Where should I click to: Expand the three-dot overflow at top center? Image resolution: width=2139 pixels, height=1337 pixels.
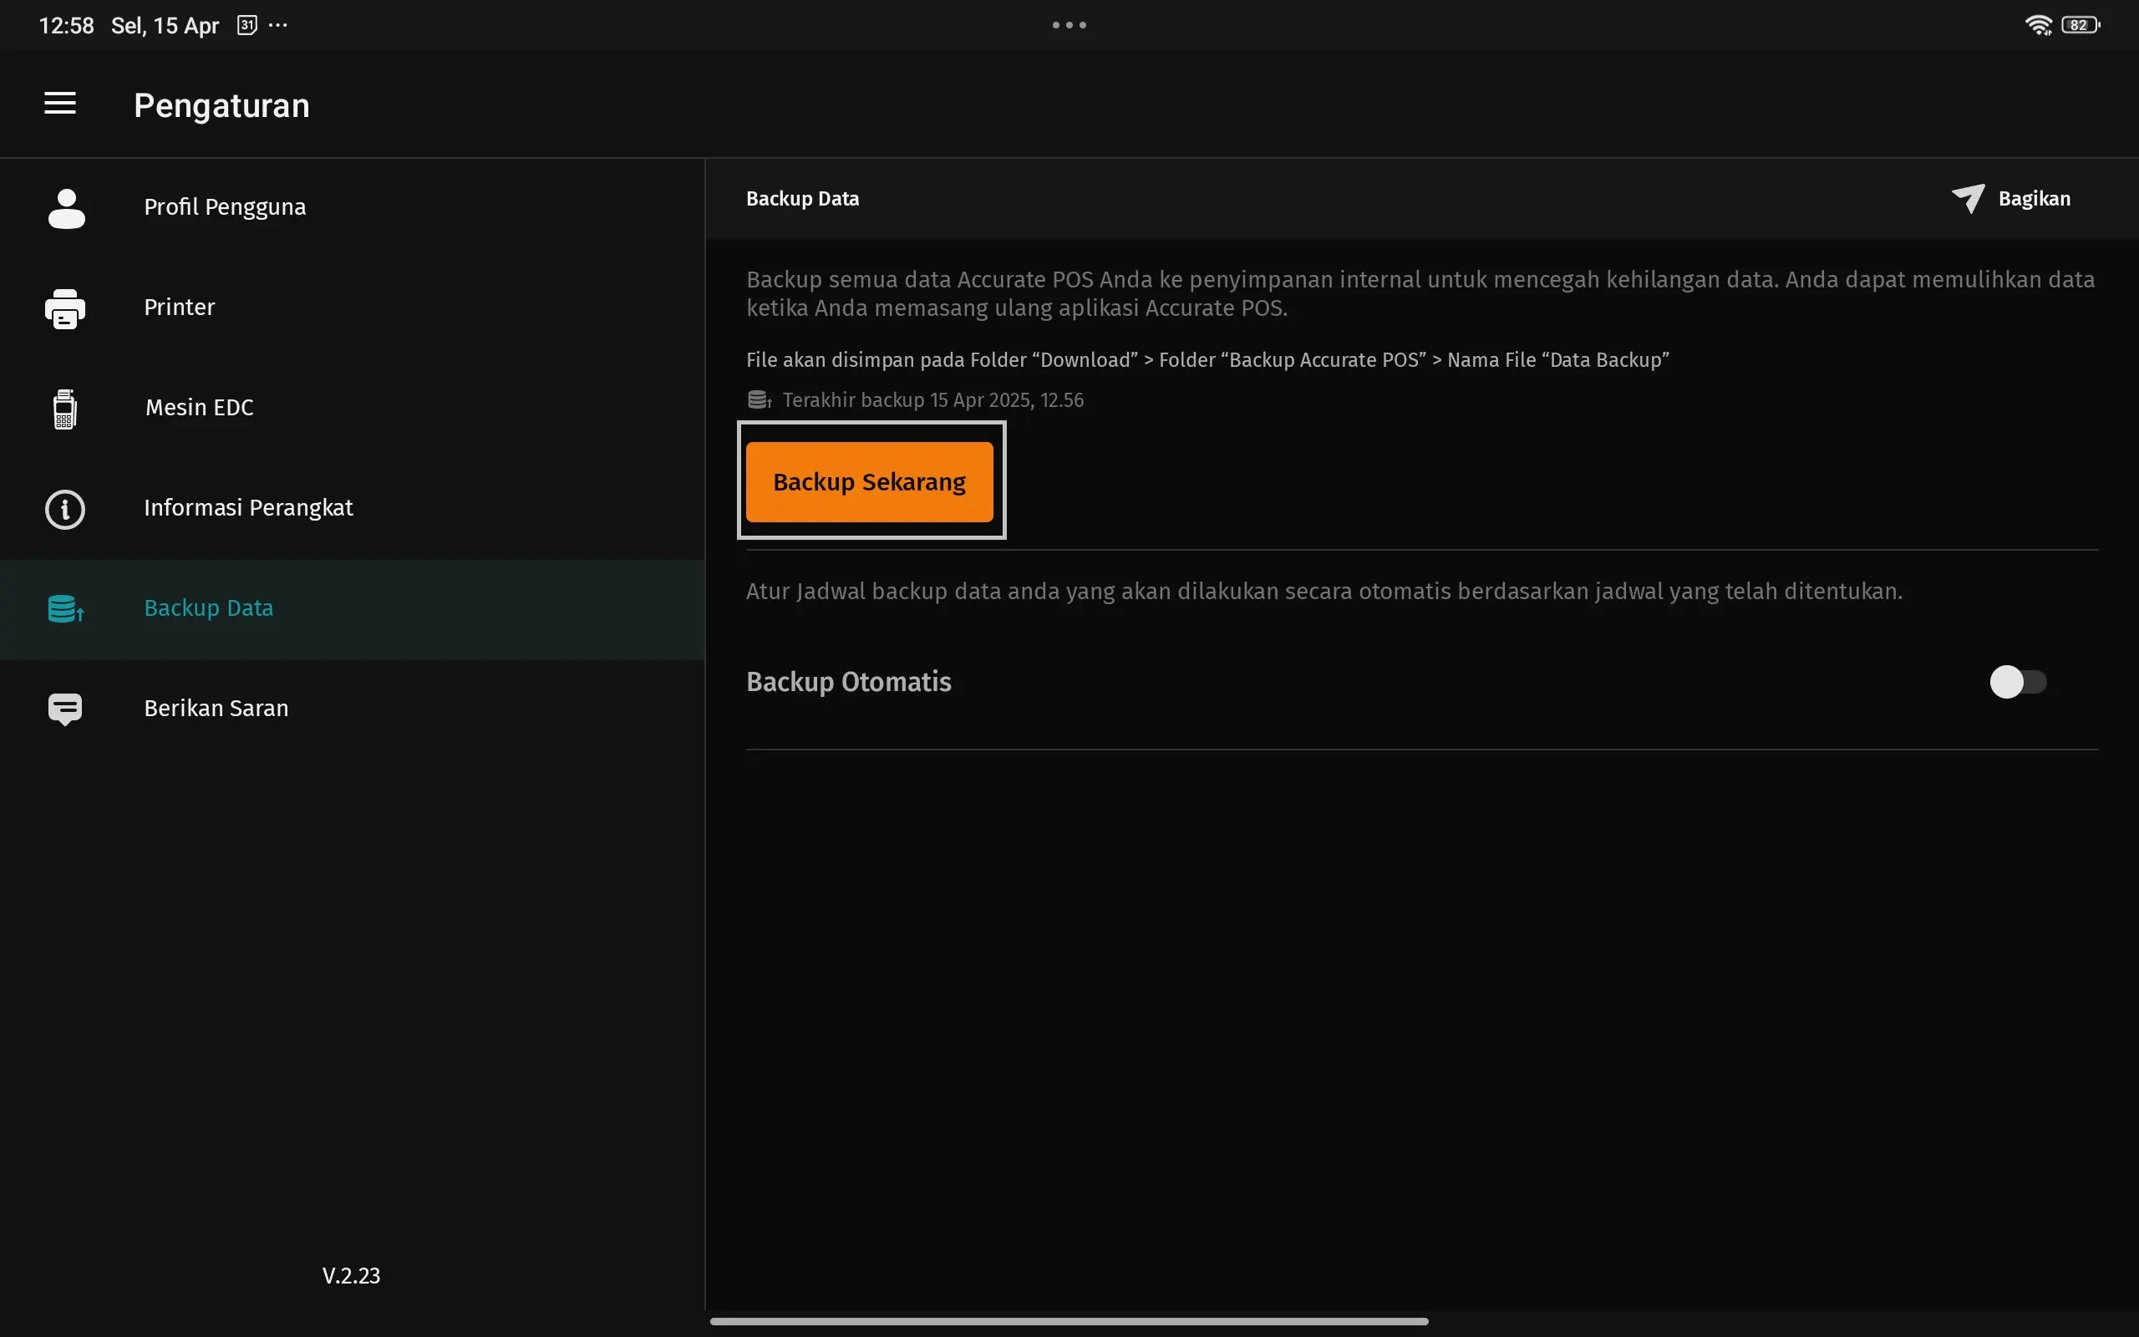[x=1069, y=25]
